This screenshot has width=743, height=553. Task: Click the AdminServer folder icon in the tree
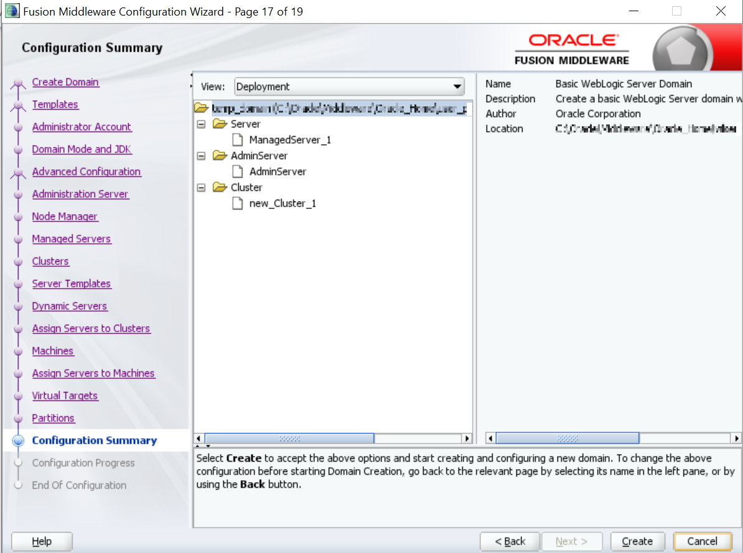[x=220, y=156]
